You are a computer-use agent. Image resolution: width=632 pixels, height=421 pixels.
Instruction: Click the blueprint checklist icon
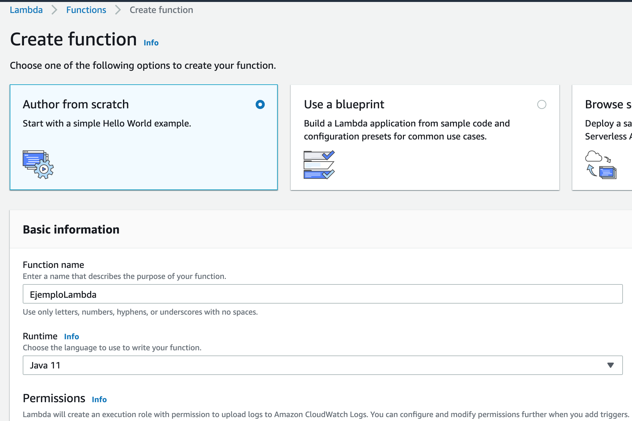pos(319,164)
